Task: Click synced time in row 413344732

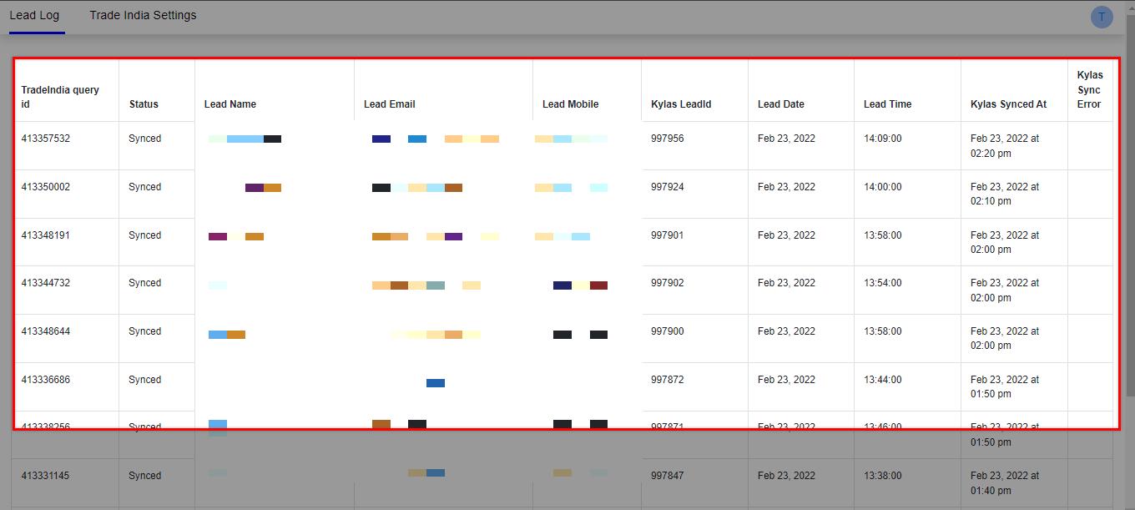Action: coord(1005,290)
